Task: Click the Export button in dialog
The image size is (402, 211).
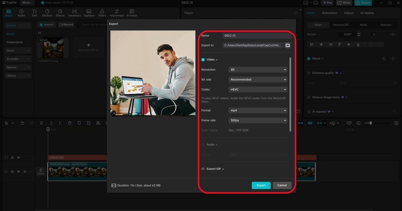Action: pos(261,185)
